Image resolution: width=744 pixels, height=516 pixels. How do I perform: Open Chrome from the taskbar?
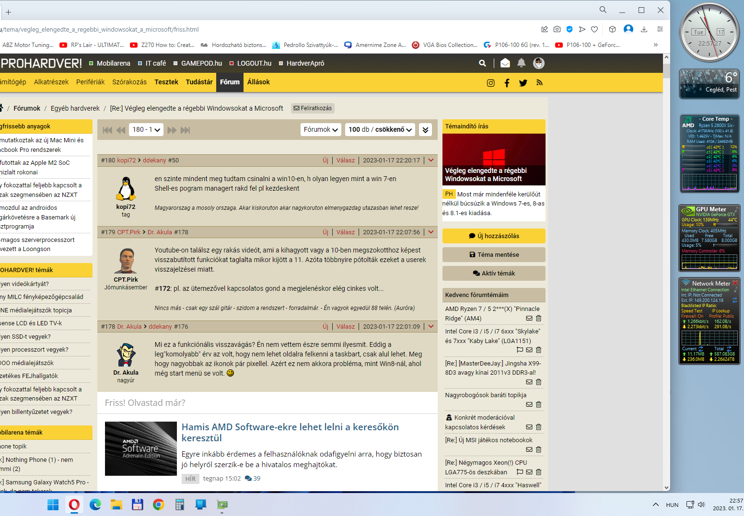tap(159, 505)
